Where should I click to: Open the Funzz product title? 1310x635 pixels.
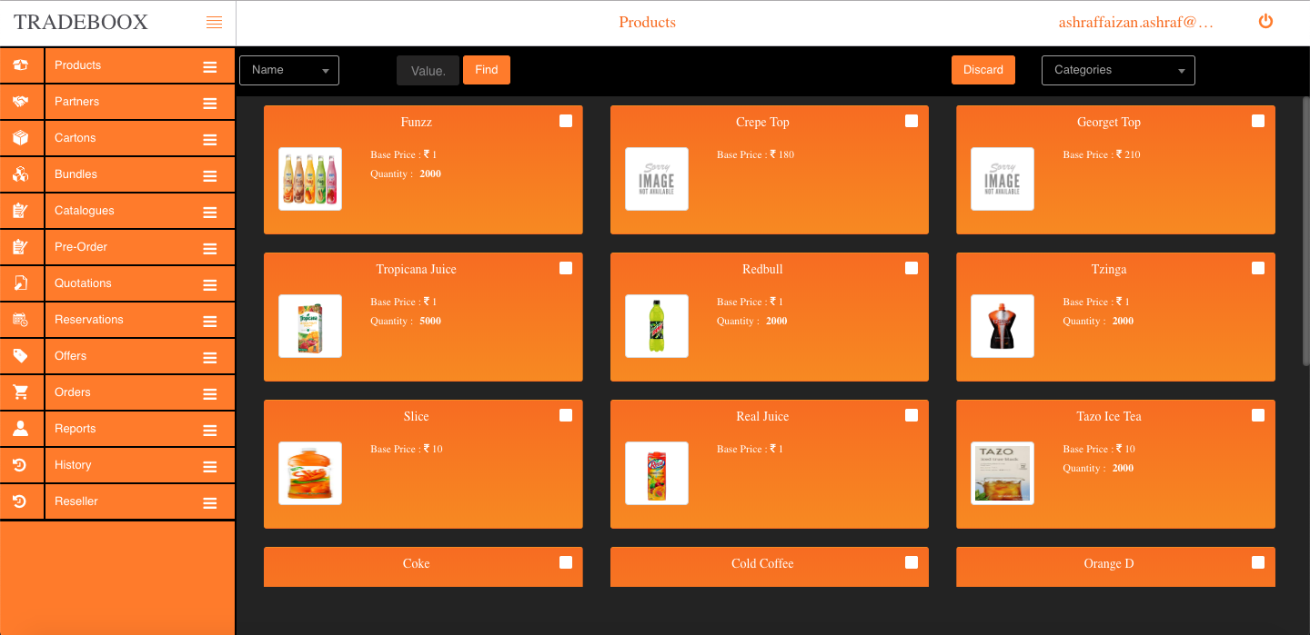coord(417,123)
